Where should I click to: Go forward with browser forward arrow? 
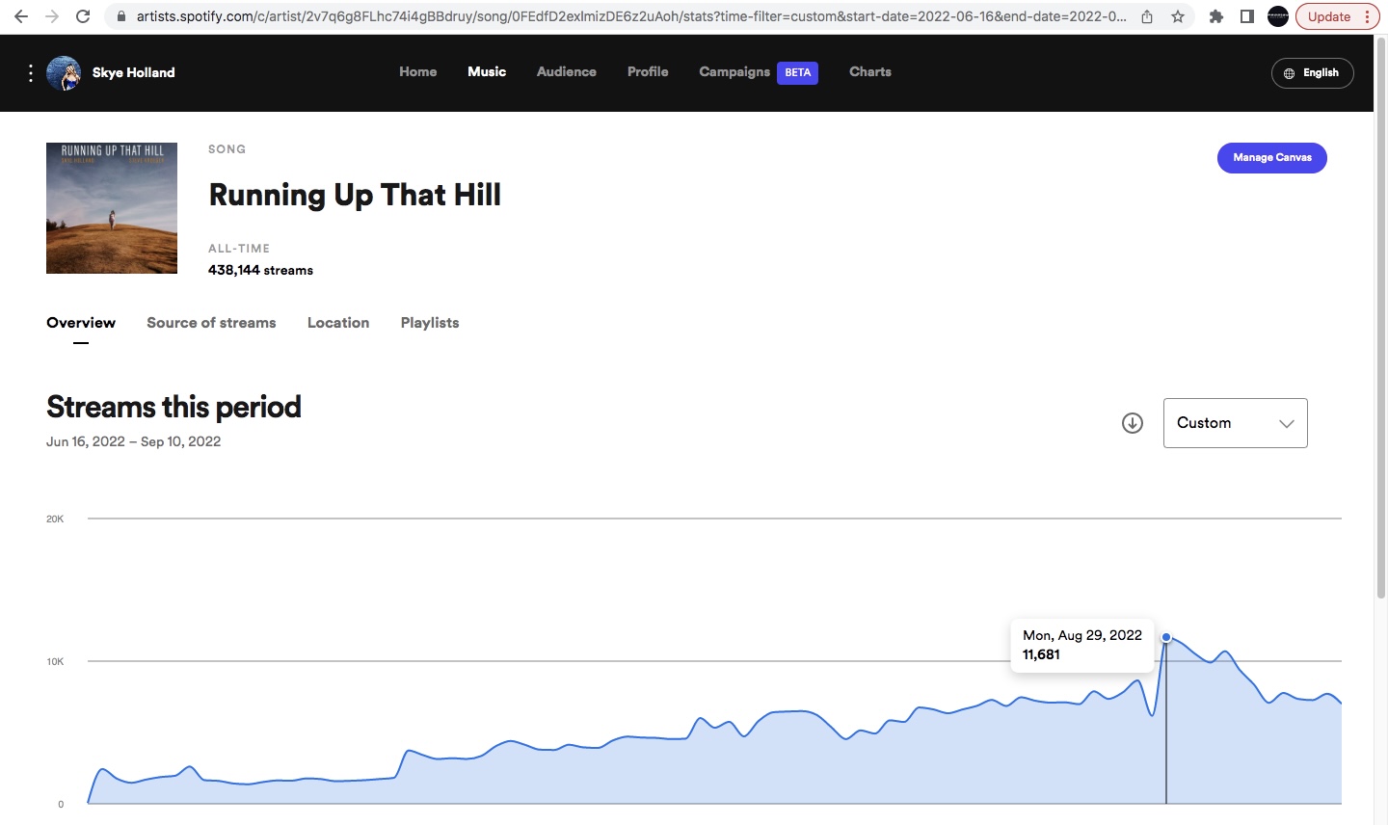point(52,16)
